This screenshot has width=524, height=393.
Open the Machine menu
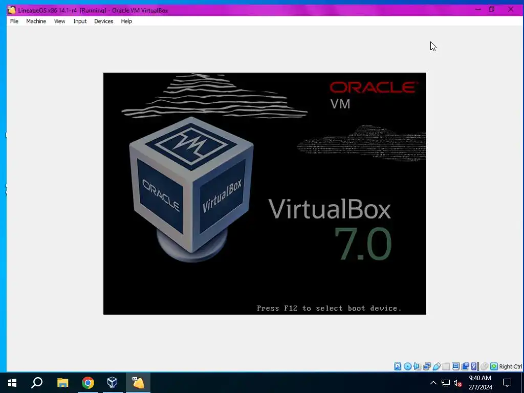point(36,21)
